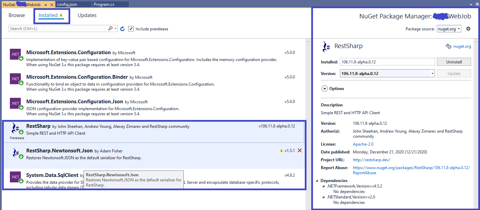Select the System.Data.SqlClient package
This screenshot has width=480, height=210.
coord(52,175)
